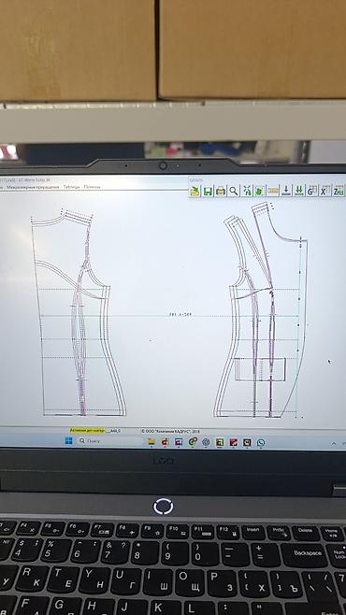This screenshot has width=346, height=615.
Task: Click the yellow 'Активная дет-мастер' status label
Action: (88, 431)
